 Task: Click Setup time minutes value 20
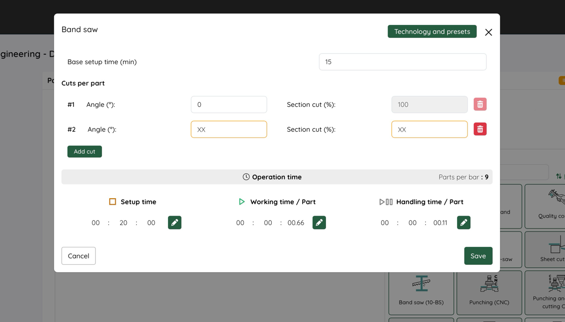123,223
